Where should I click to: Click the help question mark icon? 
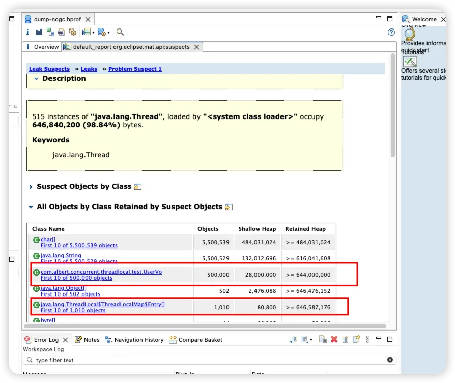[391, 32]
